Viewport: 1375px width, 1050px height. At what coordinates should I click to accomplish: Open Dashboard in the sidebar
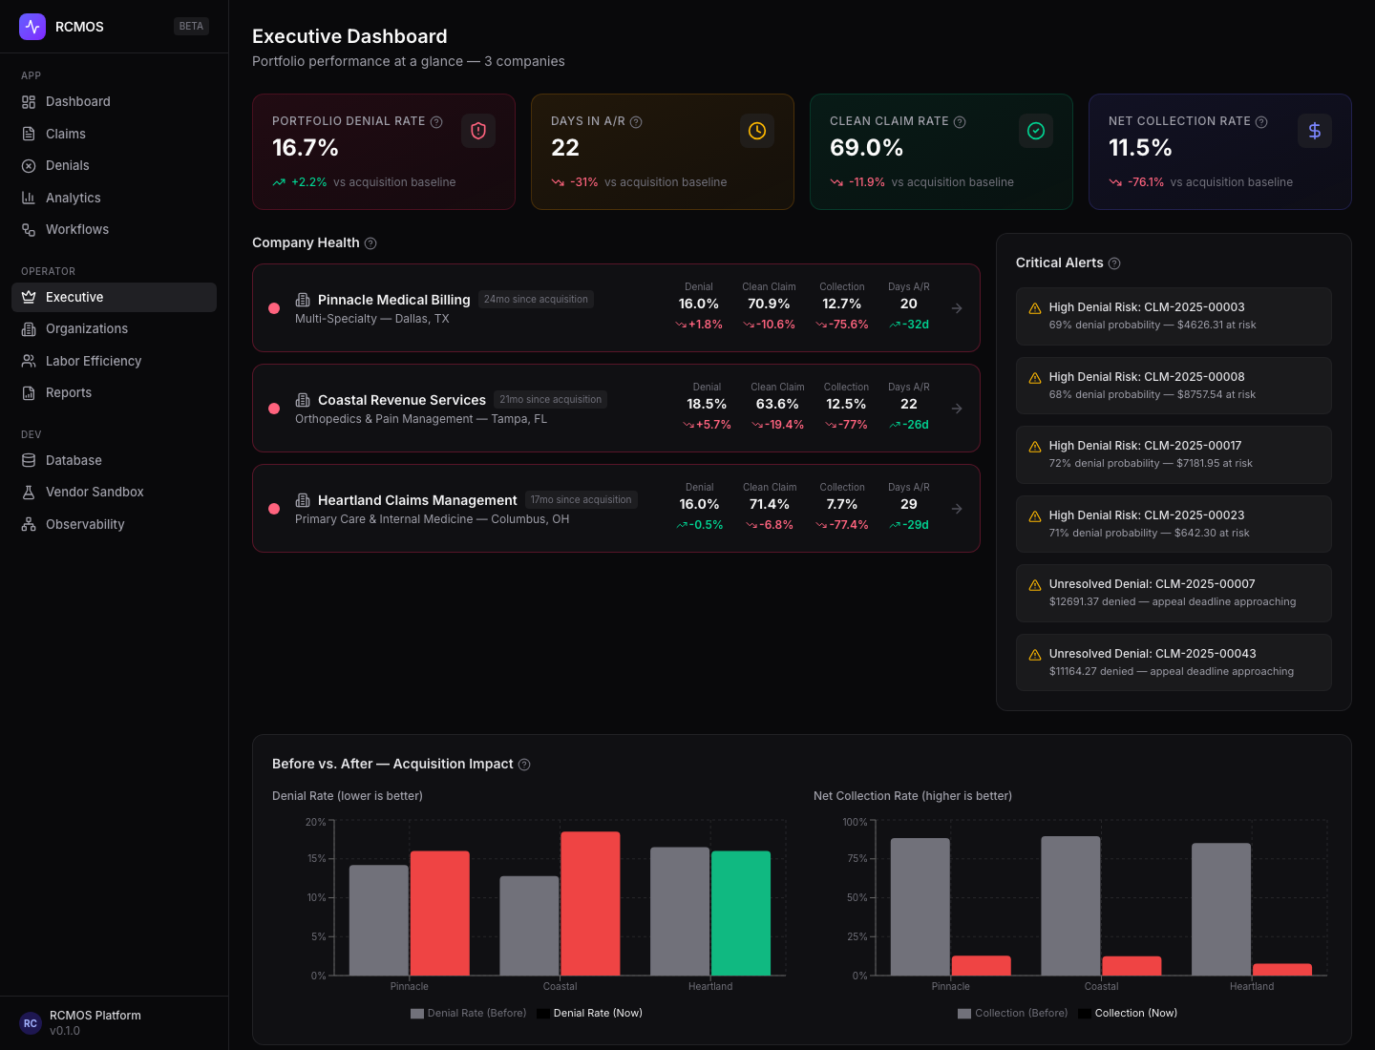pyautogui.click(x=114, y=102)
